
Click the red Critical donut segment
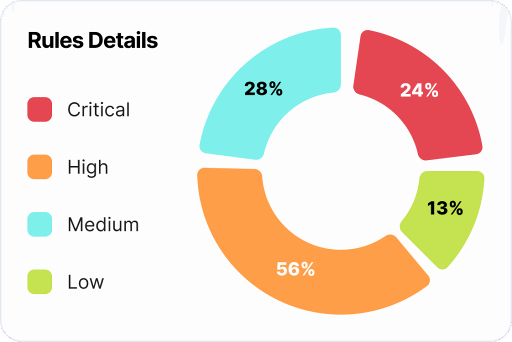(x=440, y=120)
